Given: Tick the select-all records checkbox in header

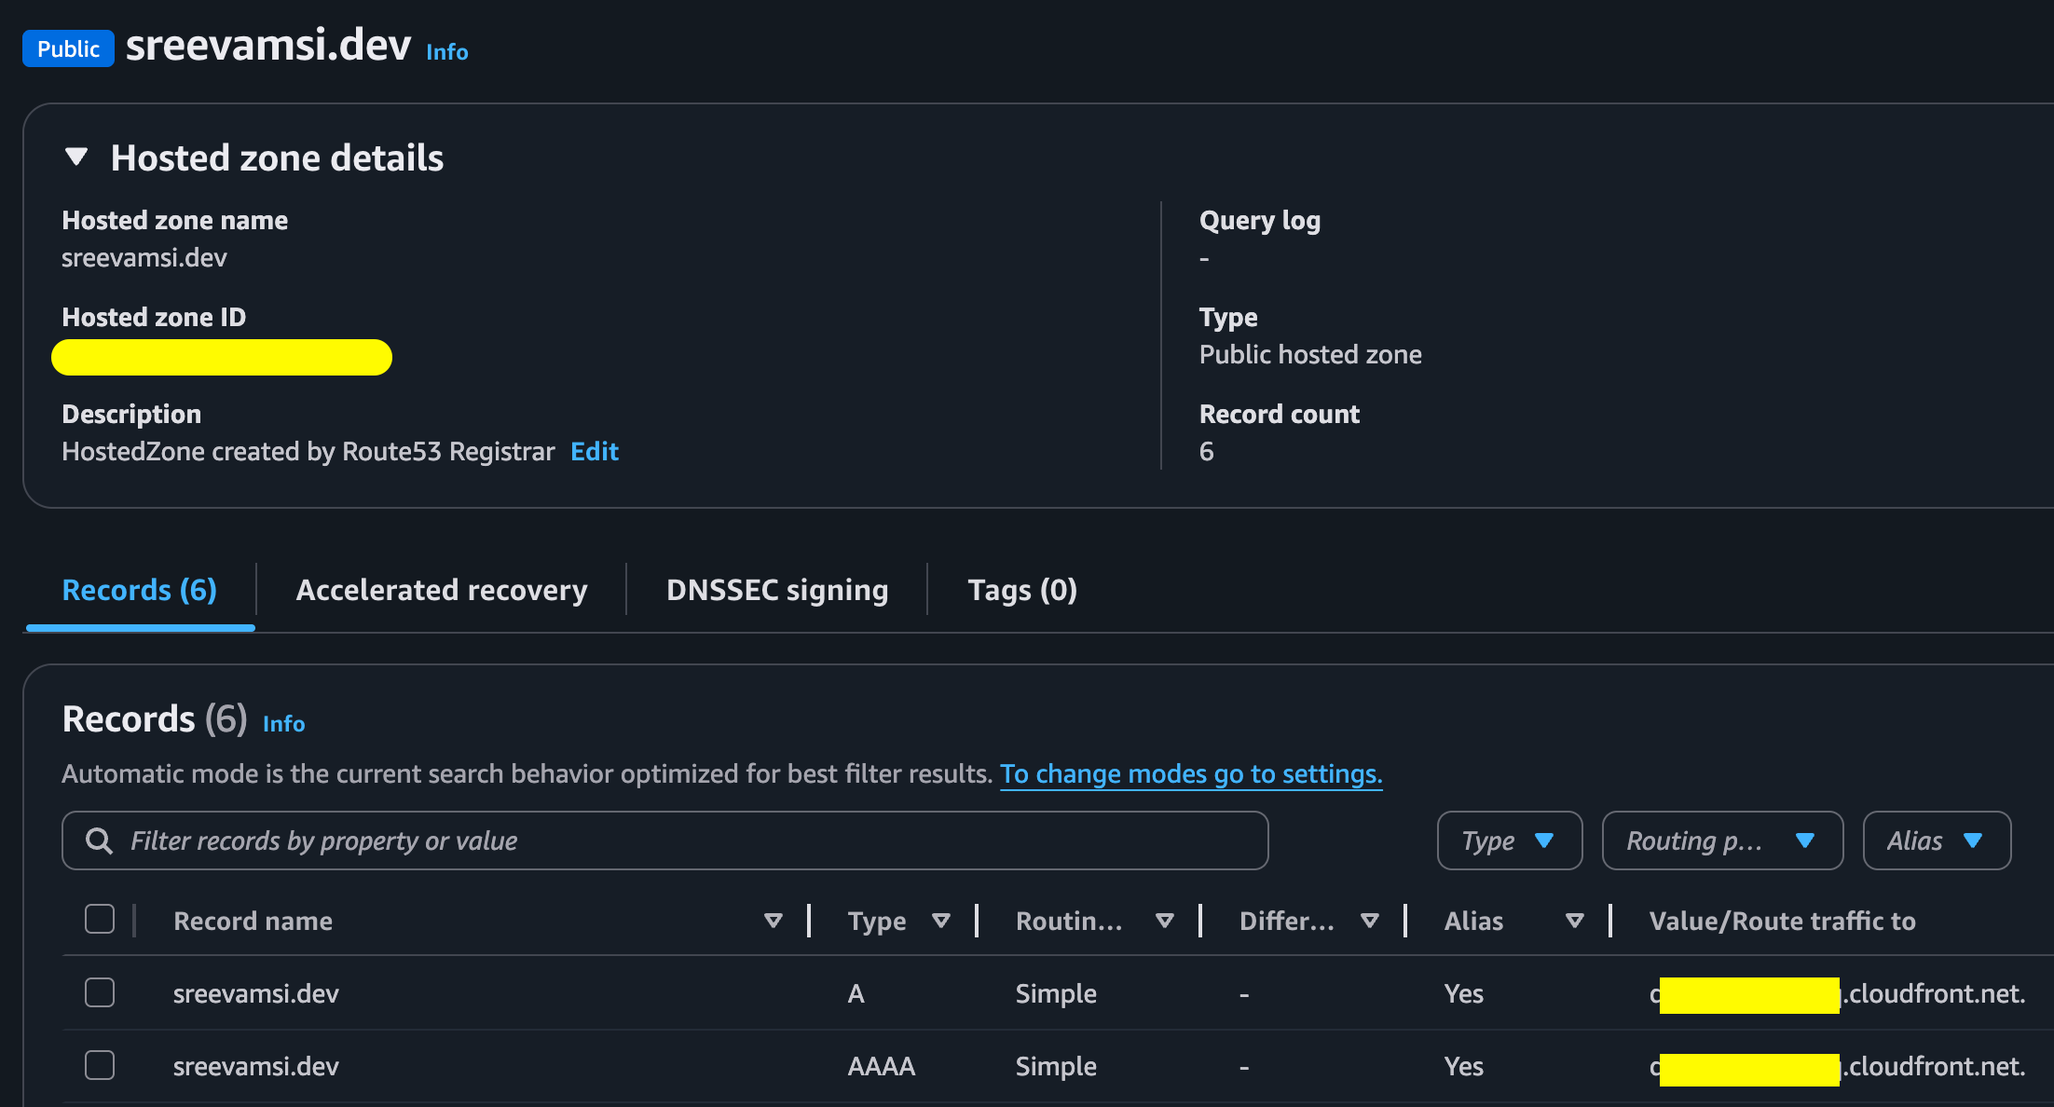Looking at the screenshot, I should point(100,919).
